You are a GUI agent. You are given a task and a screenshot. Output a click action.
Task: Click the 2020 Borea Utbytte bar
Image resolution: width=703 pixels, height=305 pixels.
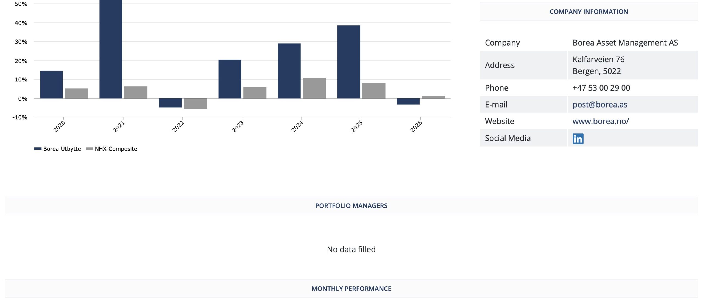point(51,84)
